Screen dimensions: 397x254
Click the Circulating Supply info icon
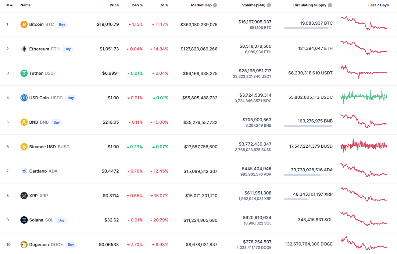(330, 5)
